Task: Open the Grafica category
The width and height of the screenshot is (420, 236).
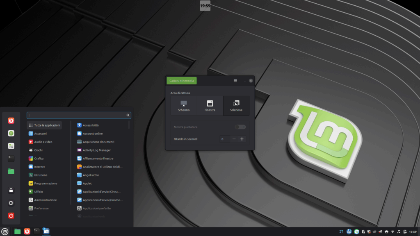Action: [39, 159]
